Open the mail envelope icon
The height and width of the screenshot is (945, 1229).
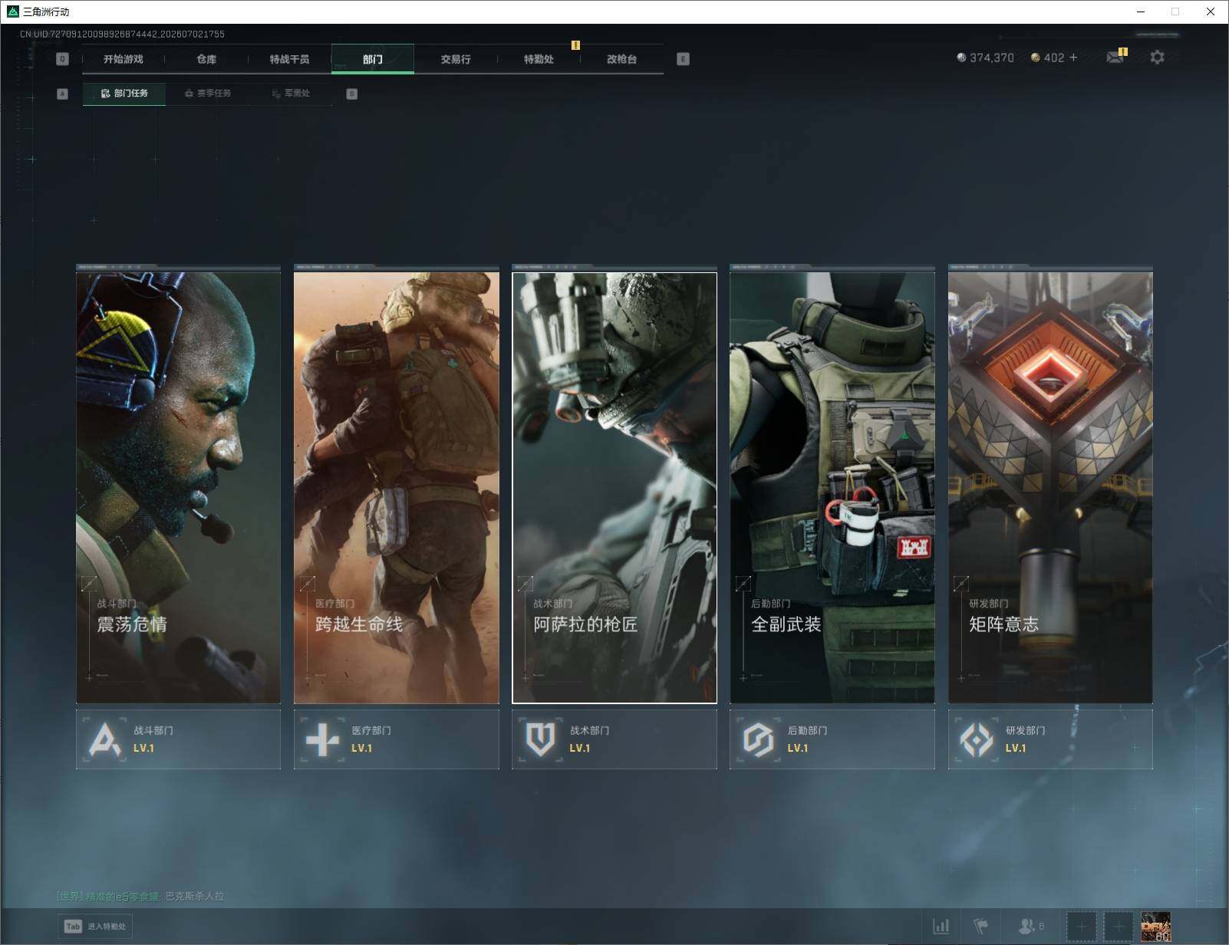[1115, 58]
